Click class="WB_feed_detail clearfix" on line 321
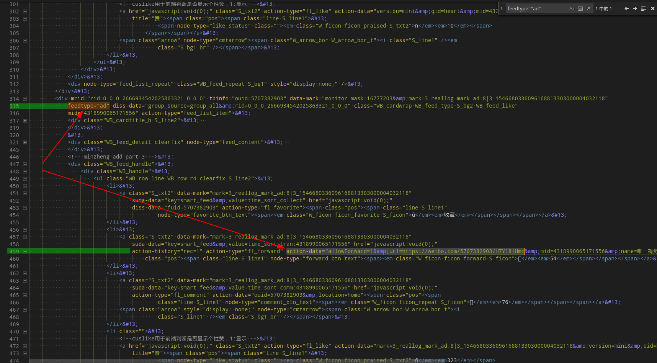The width and height of the screenshot is (657, 363). click(x=134, y=142)
